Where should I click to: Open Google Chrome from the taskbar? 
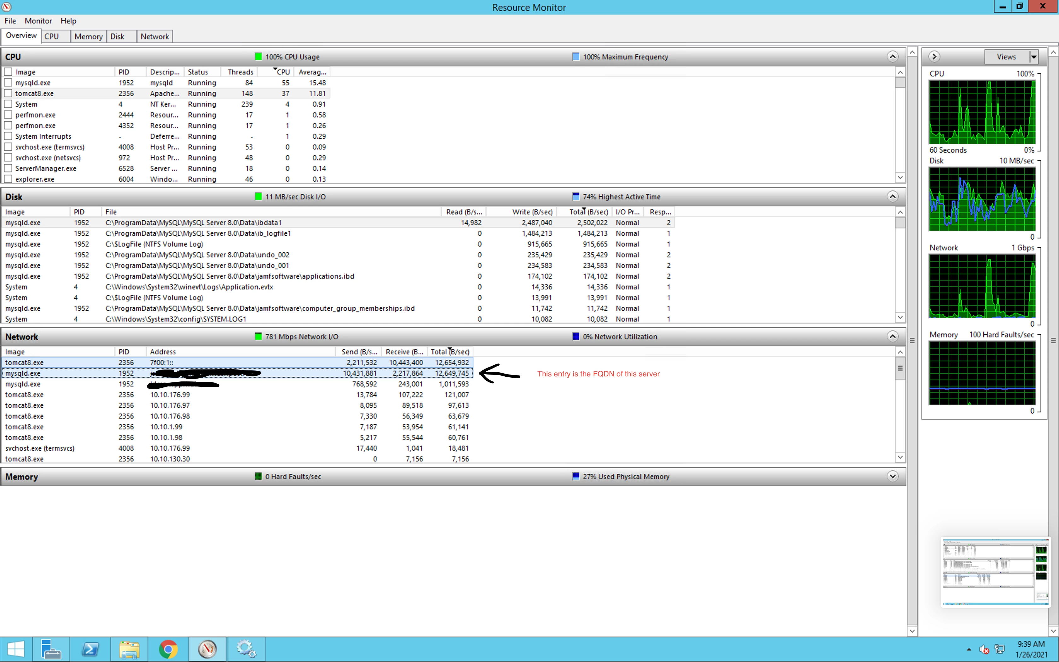169,649
